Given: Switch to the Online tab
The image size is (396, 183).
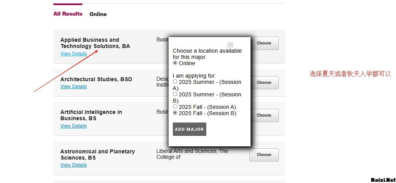Looking at the screenshot, I should coord(98,14).
